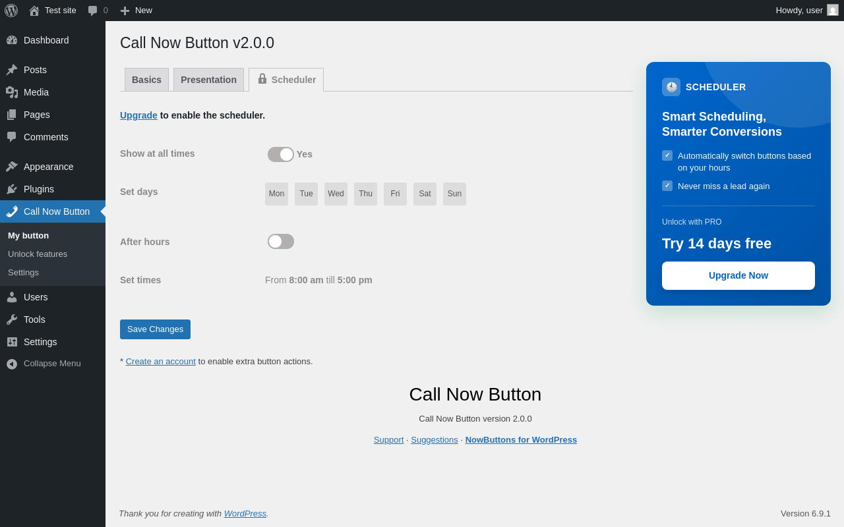Toggle the Sun day button

455,194
